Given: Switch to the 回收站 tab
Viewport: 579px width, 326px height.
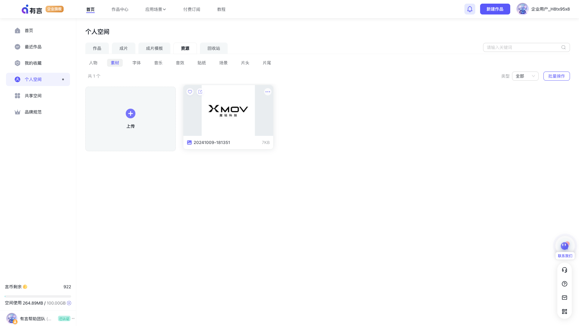Looking at the screenshot, I should 214,48.
